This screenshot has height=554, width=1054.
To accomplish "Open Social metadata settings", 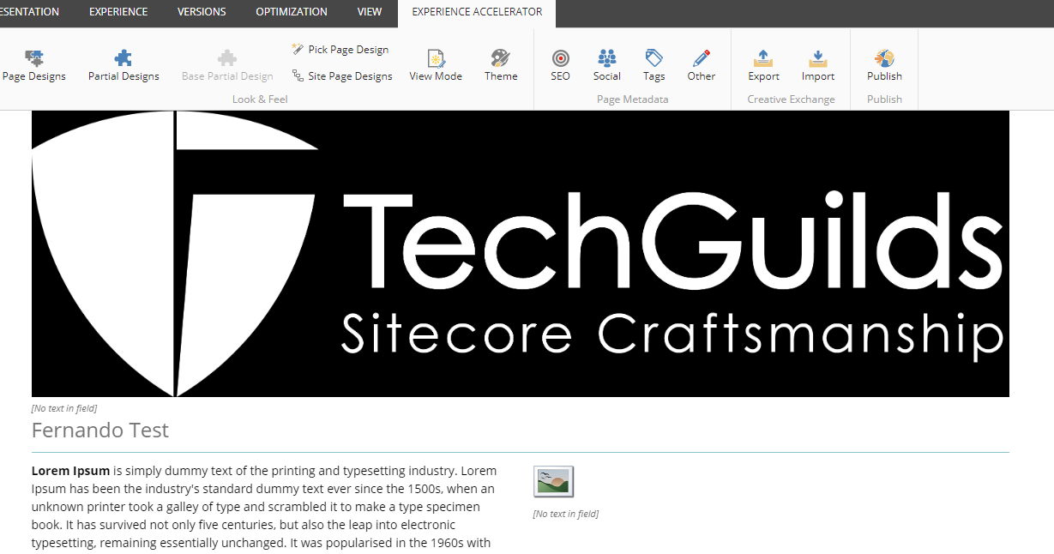I will 607,66.
